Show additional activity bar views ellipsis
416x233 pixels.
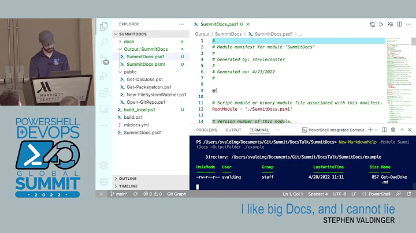(104, 125)
